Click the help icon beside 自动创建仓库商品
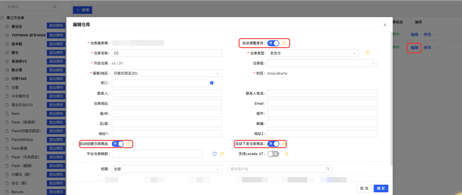462x195 pixels. pyautogui.click(x=128, y=144)
